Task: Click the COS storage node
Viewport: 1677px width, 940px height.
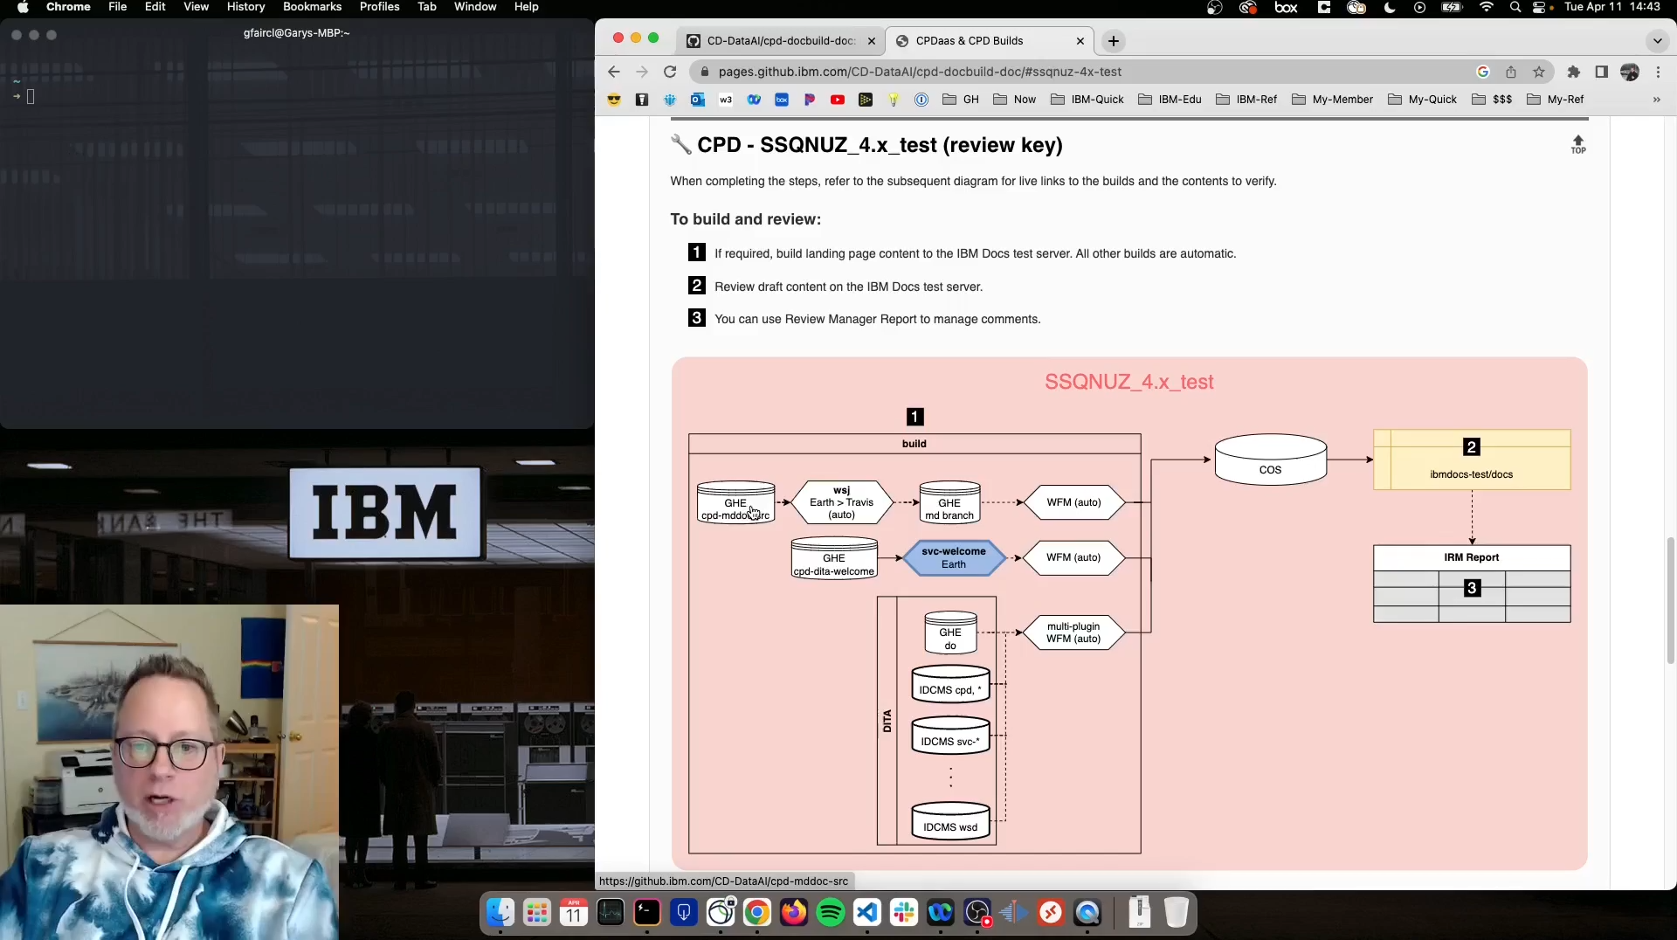Action: click(1271, 460)
